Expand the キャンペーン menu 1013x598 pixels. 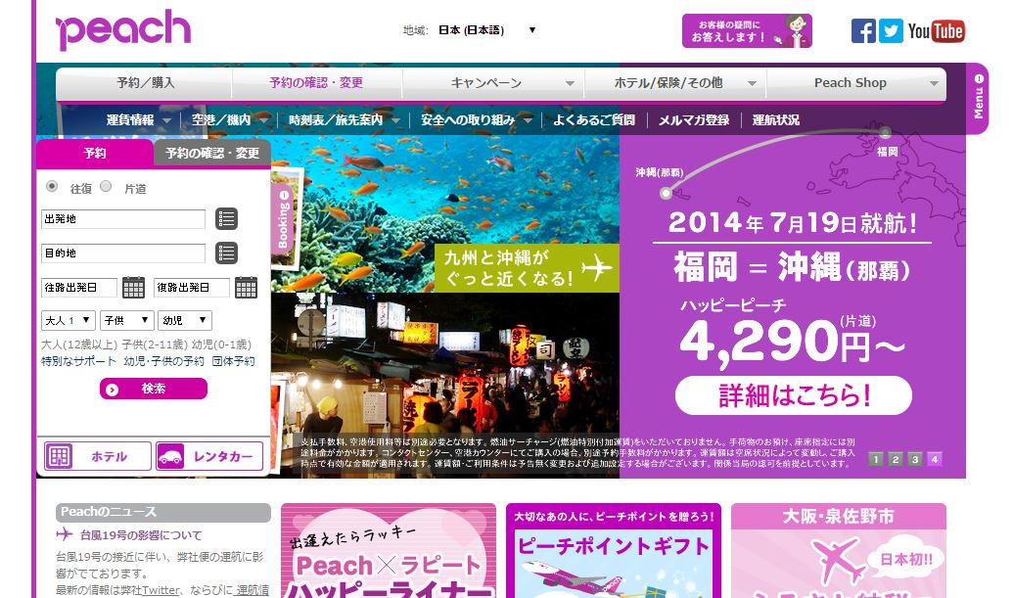tap(493, 83)
